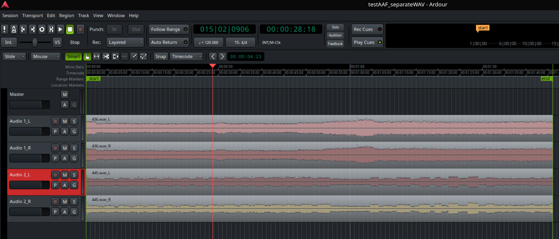The width and height of the screenshot is (559, 239).
Task: Select the Grab hand tool
Action: click(87, 57)
